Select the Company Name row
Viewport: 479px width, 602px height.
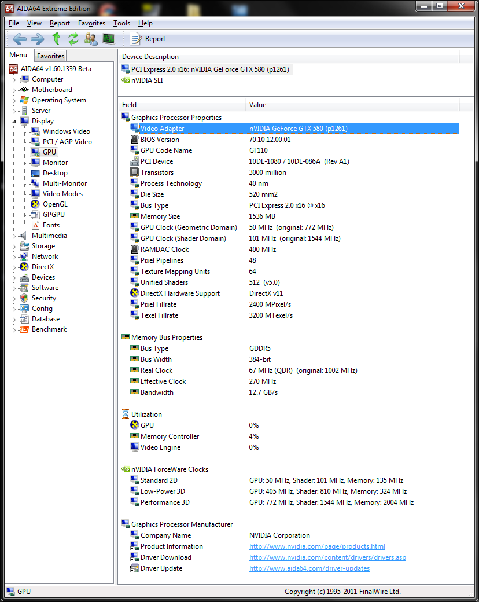click(x=294, y=535)
